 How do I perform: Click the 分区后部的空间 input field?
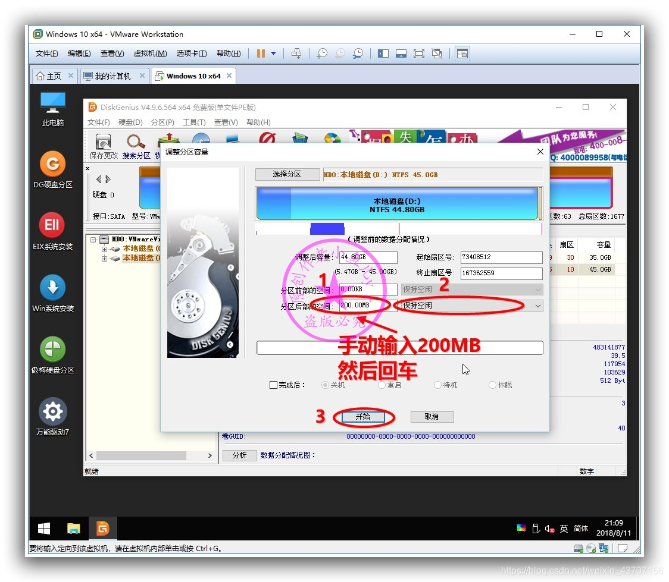(x=368, y=306)
